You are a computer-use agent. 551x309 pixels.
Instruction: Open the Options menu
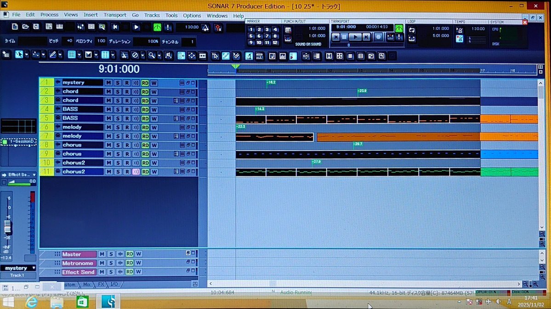tap(192, 16)
